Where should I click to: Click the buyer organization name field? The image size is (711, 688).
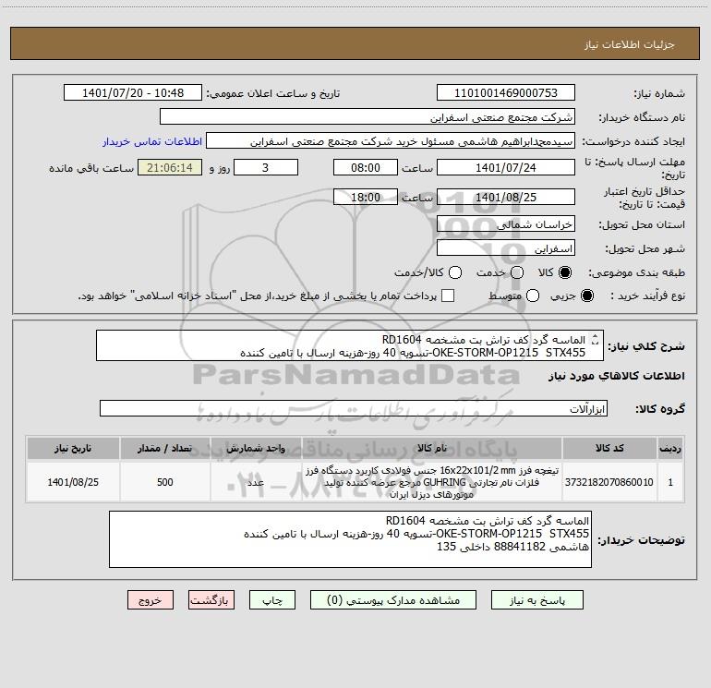point(368,117)
